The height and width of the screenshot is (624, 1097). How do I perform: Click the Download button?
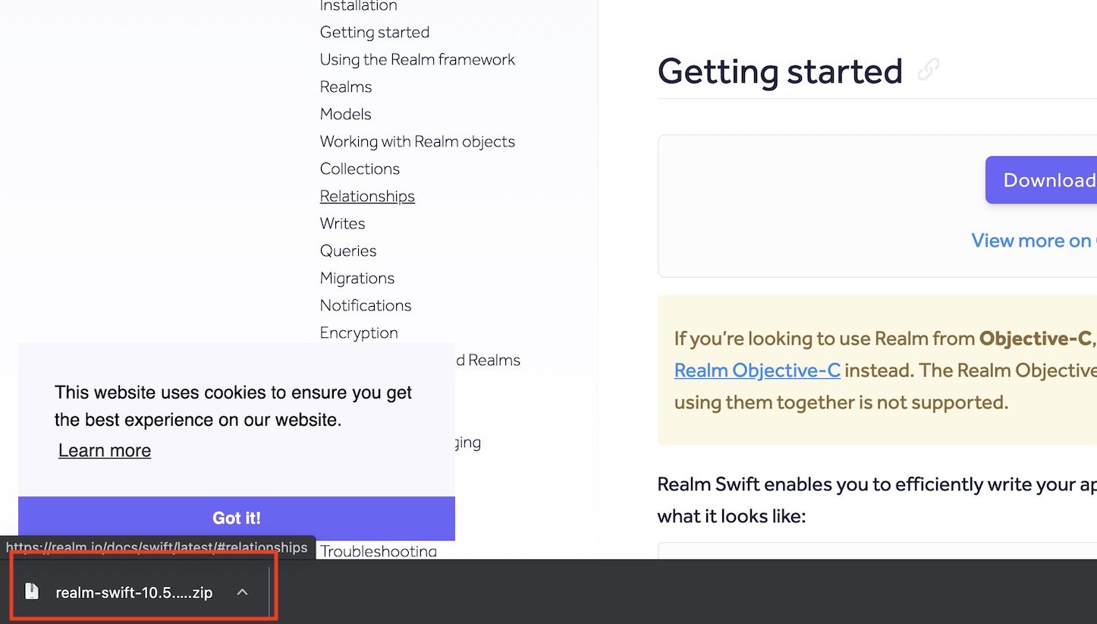(x=1041, y=180)
